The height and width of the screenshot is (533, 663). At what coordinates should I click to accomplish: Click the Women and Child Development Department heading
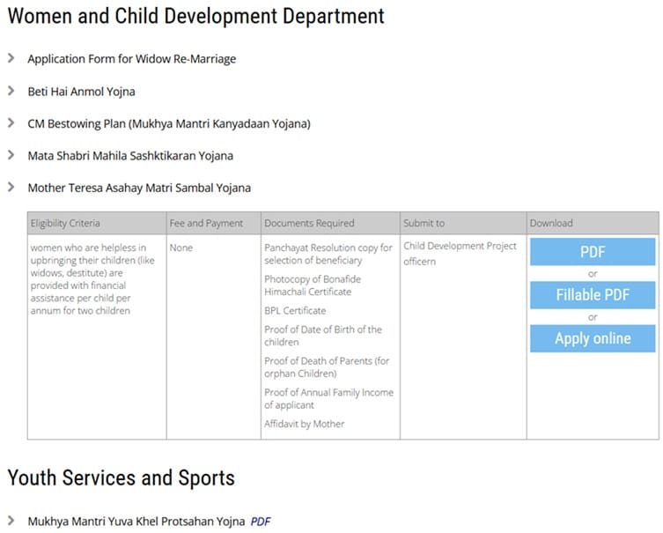click(x=195, y=16)
